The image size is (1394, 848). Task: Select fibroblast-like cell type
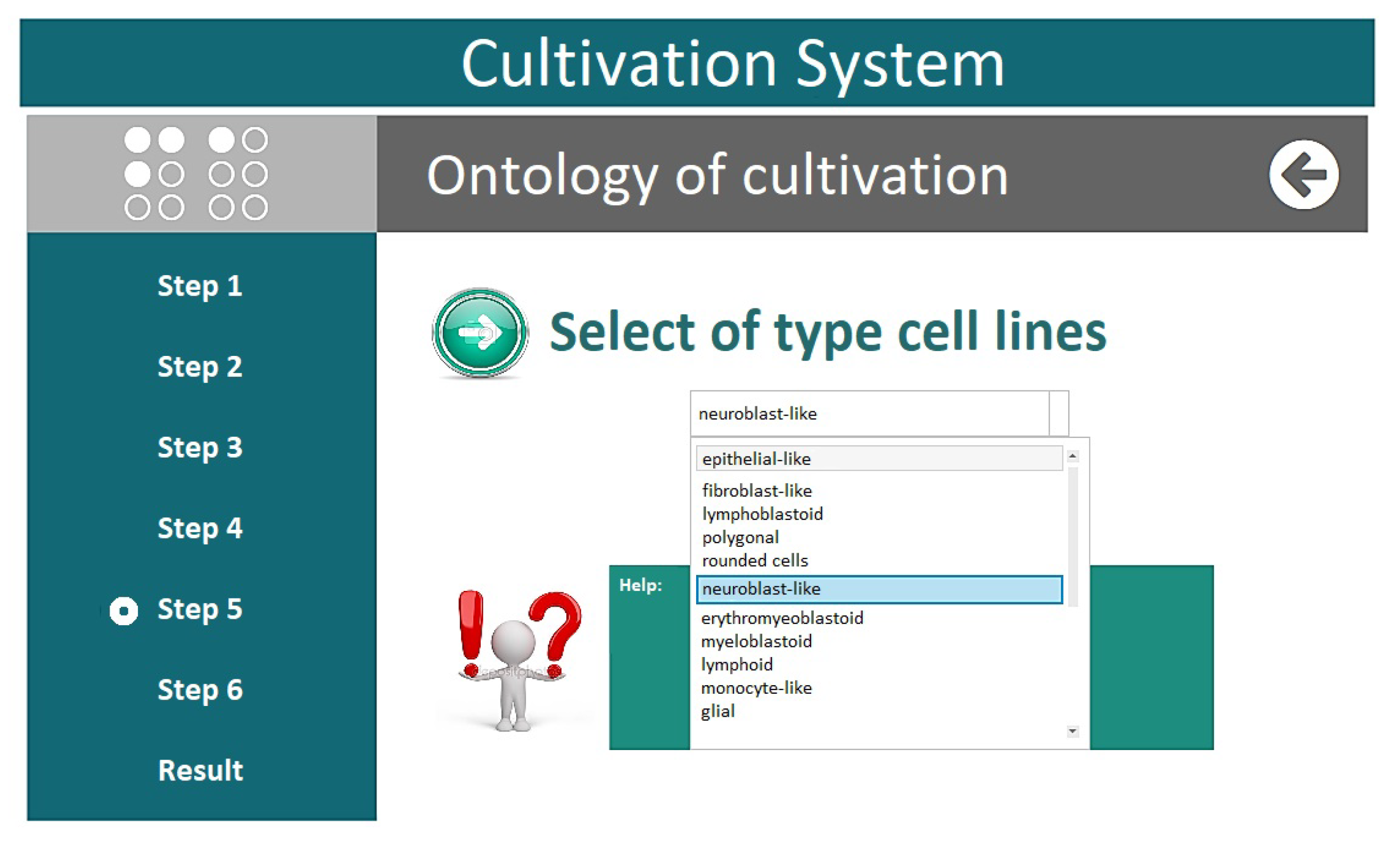coord(757,490)
